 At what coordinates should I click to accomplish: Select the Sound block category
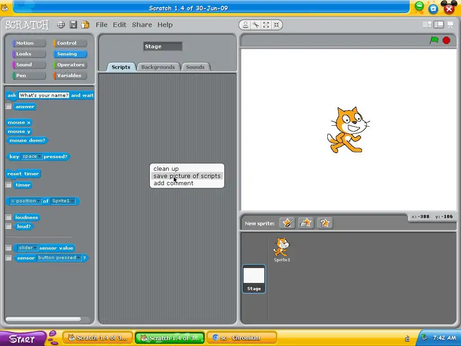(x=29, y=65)
